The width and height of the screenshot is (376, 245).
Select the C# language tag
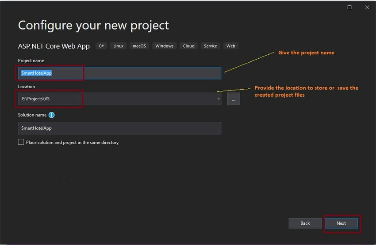click(101, 46)
